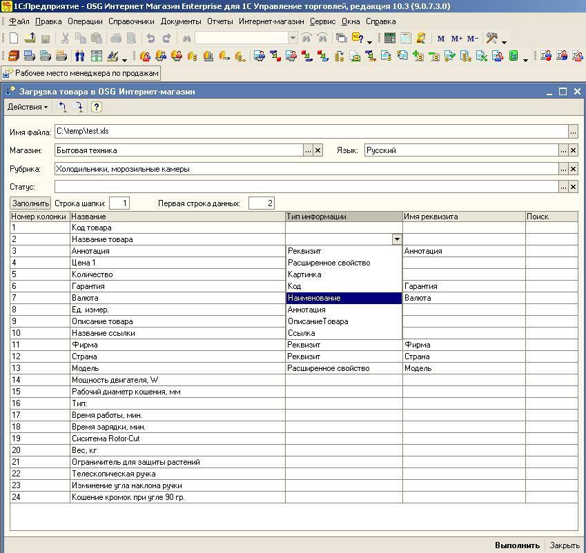Toggle the Тип информации dropdown arrow
The width and height of the screenshot is (586, 553).
point(397,239)
